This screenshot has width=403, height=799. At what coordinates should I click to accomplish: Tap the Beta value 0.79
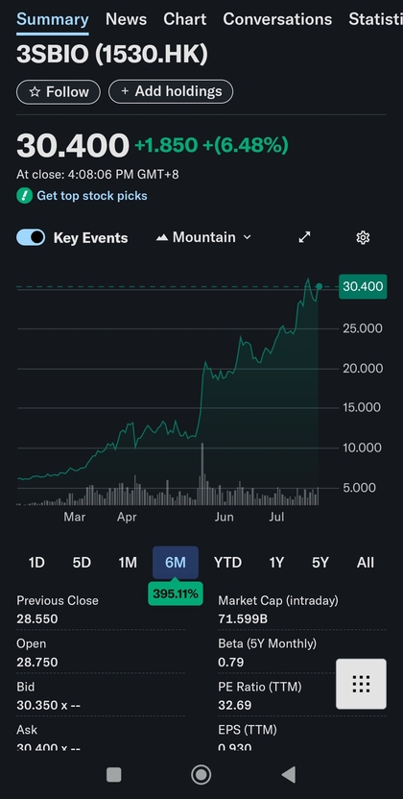[x=231, y=662]
